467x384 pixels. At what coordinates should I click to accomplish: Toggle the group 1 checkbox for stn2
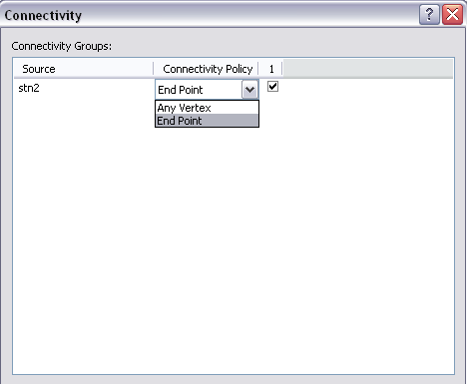coord(272,87)
